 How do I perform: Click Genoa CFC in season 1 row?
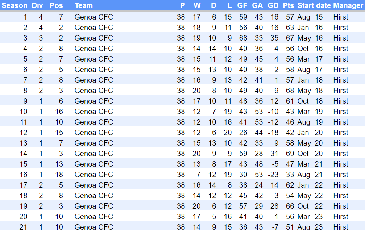tap(94, 17)
